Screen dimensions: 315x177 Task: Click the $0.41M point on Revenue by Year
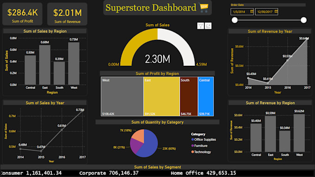[268, 82]
